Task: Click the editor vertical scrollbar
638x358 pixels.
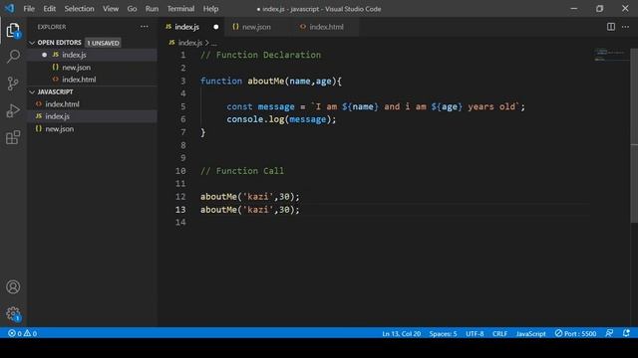Action: [x=634, y=135]
